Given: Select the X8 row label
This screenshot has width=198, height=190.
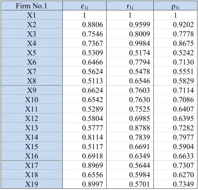Looking at the screenshot, I should pos(31,81).
